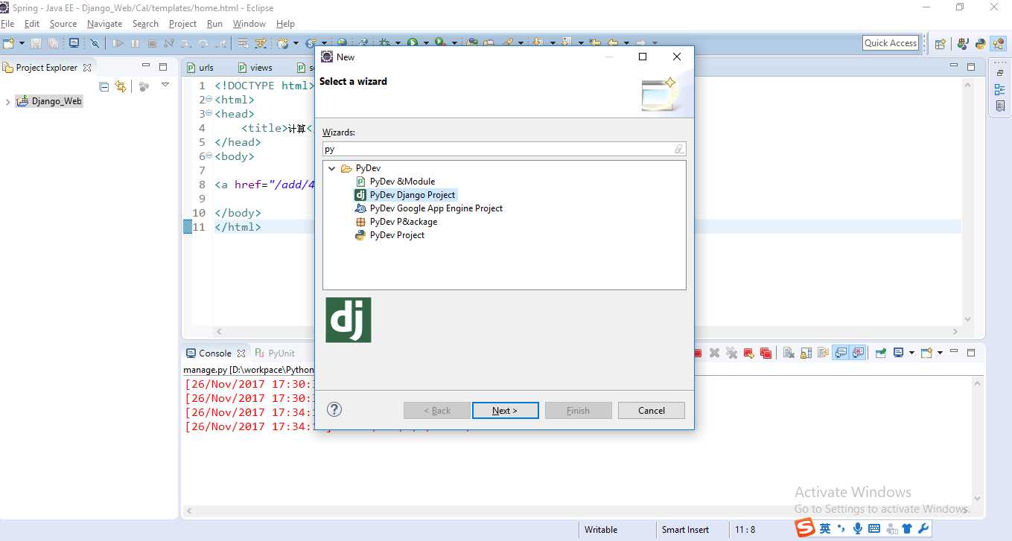Click Remove All Terminated Launches in Console
1012x541 pixels.
pos(732,353)
